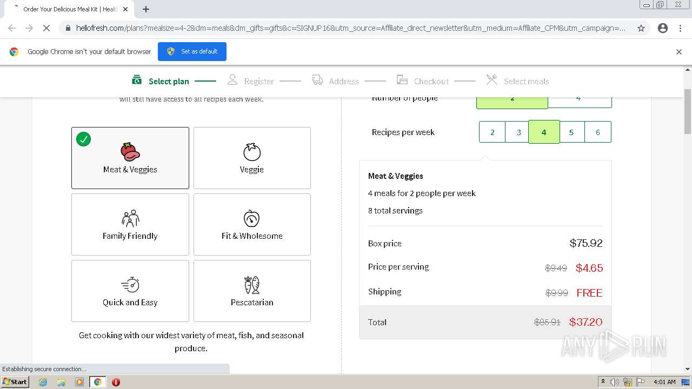Set recipes per week to 3
Viewport: 692px width, 389px height.
[518, 132]
